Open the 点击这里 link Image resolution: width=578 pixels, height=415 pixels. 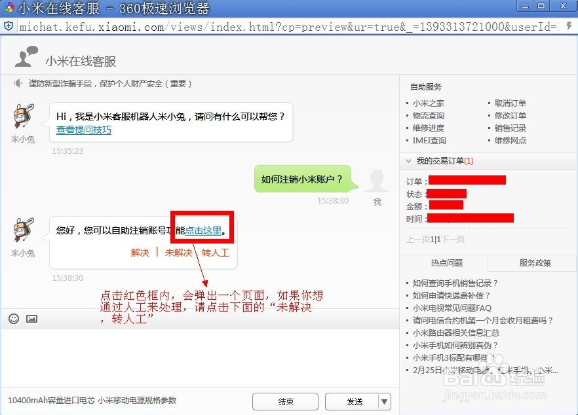203,230
